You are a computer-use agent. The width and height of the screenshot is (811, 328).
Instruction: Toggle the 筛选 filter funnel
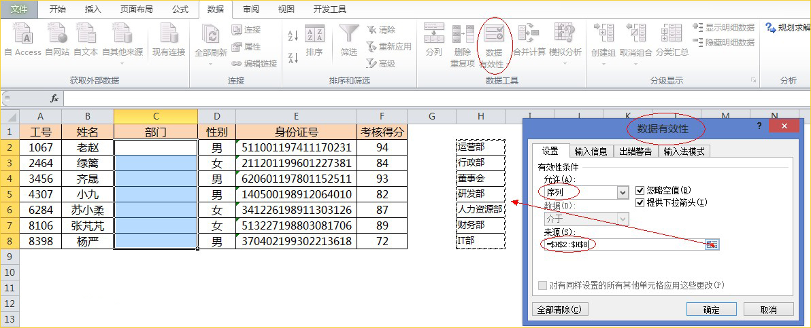[349, 40]
